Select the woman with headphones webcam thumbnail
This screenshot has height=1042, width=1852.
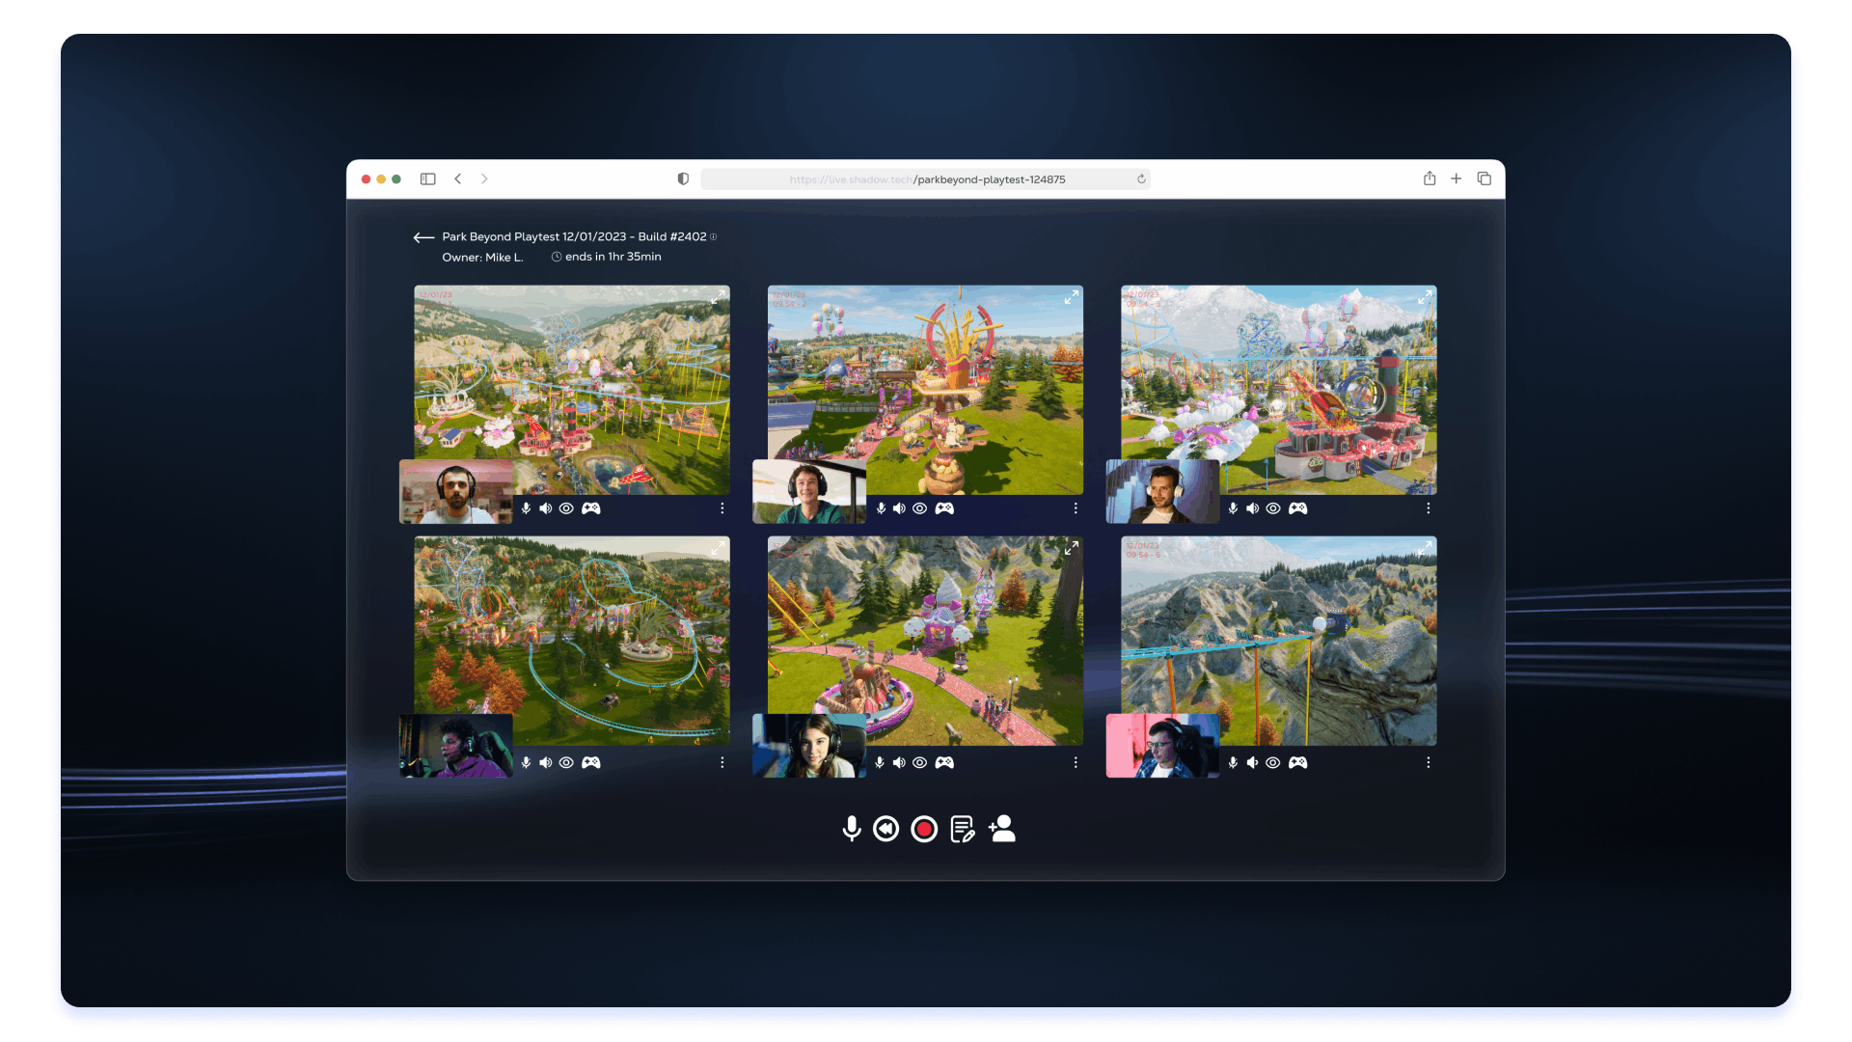click(809, 746)
